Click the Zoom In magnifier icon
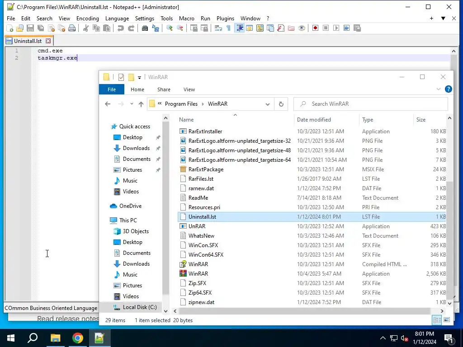 tap(170, 28)
